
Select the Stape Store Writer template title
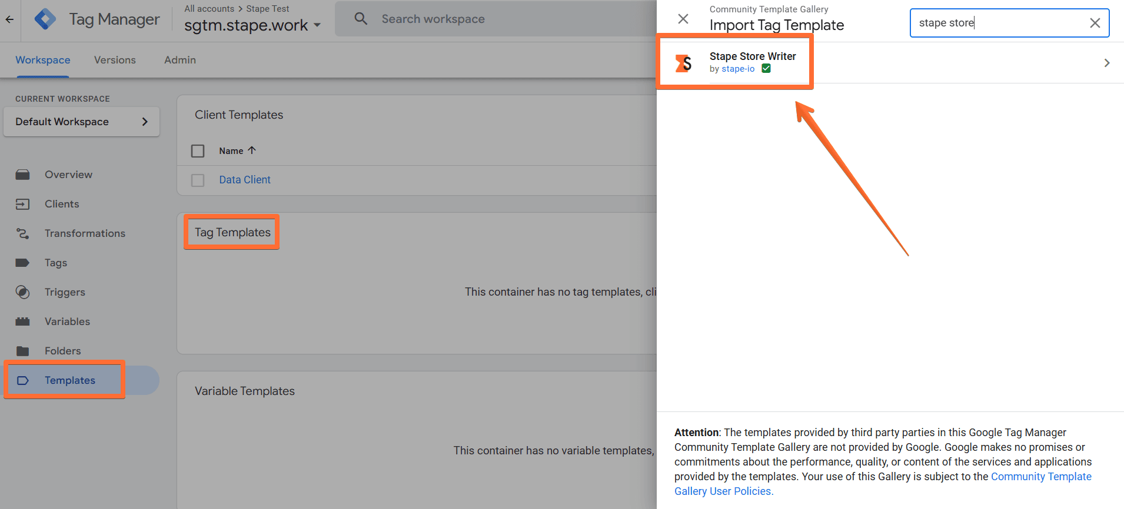click(x=753, y=56)
